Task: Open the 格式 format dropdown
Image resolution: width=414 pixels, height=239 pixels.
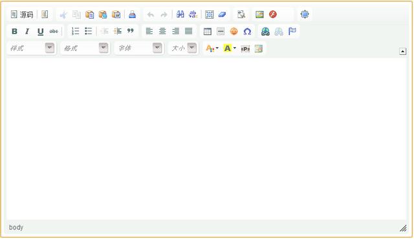Action: [85, 48]
